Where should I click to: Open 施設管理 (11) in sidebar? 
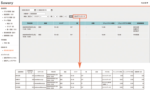(x=8, y=14)
